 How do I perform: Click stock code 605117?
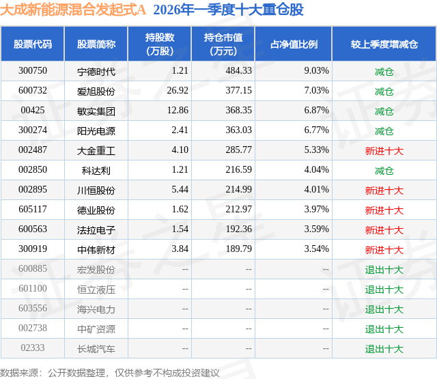point(33,209)
